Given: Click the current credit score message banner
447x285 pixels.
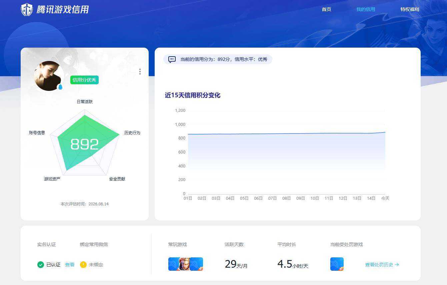Looking at the screenshot, I should (x=218, y=59).
